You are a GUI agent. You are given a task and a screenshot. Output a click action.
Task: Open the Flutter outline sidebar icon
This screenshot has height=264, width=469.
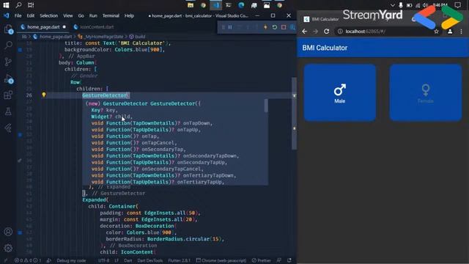(x=8, y=128)
